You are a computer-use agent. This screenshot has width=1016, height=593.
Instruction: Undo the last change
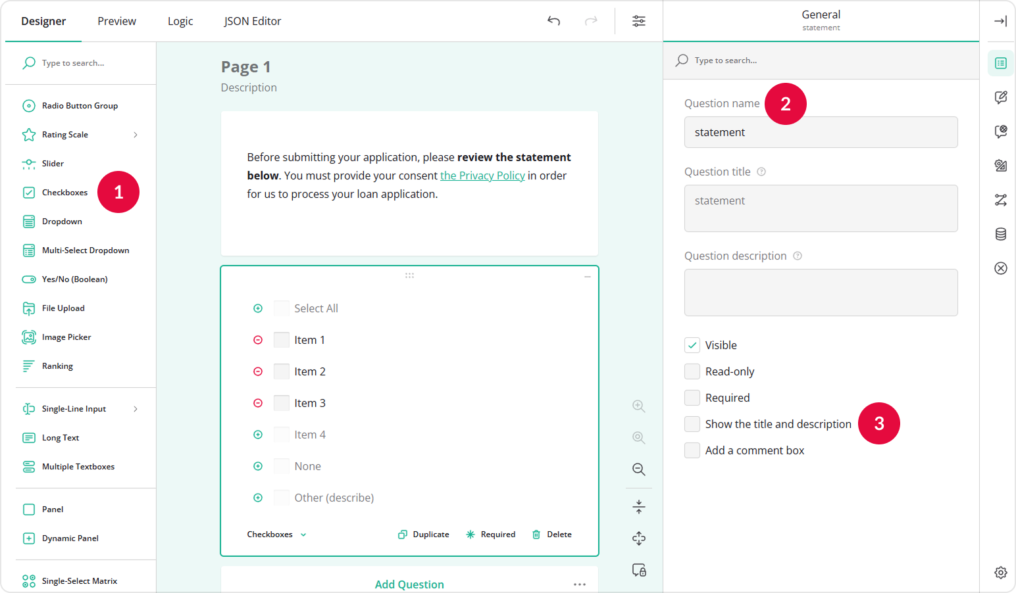pos(553,20)
